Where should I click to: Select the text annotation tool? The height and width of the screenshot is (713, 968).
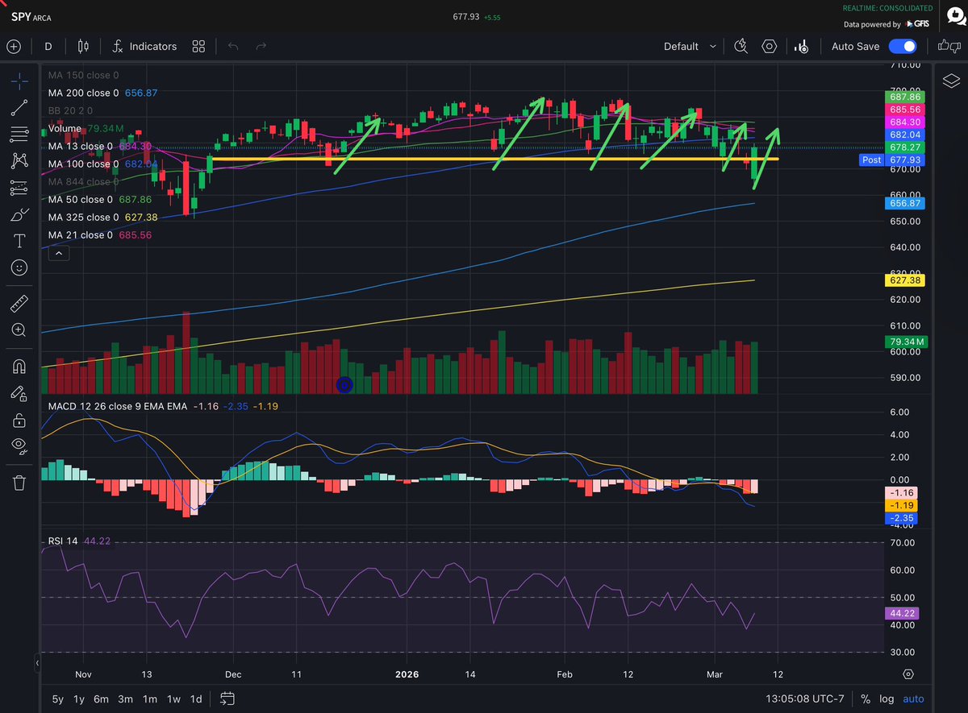(x=20, y=241)
